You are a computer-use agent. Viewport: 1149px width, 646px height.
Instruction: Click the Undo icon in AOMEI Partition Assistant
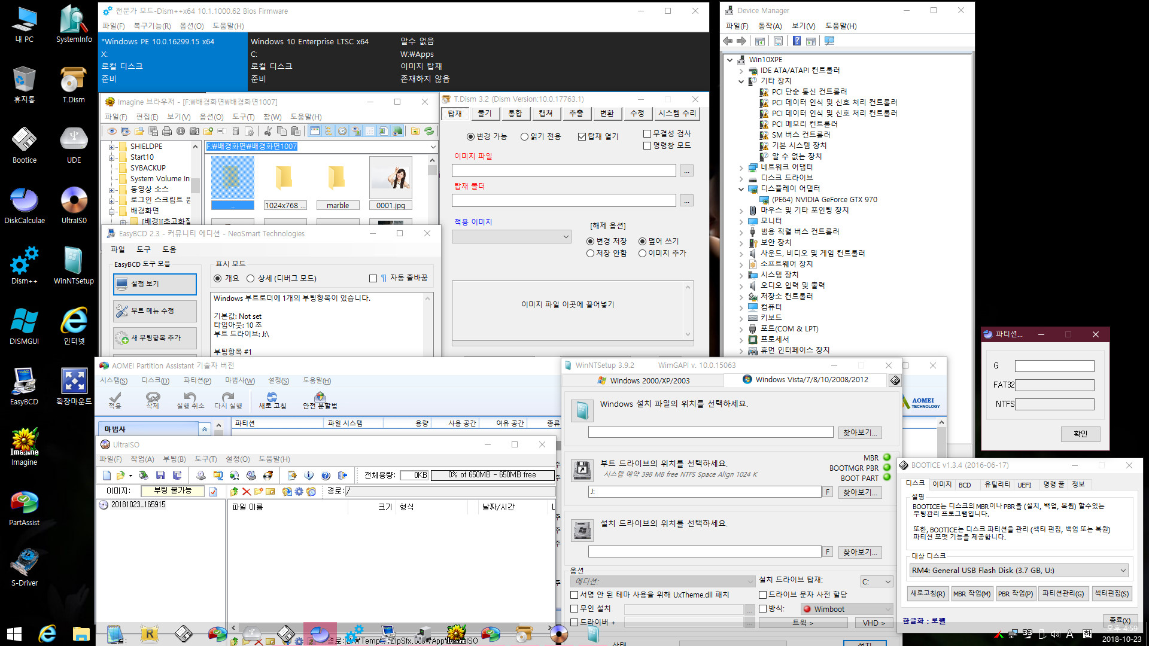point(190,400)
